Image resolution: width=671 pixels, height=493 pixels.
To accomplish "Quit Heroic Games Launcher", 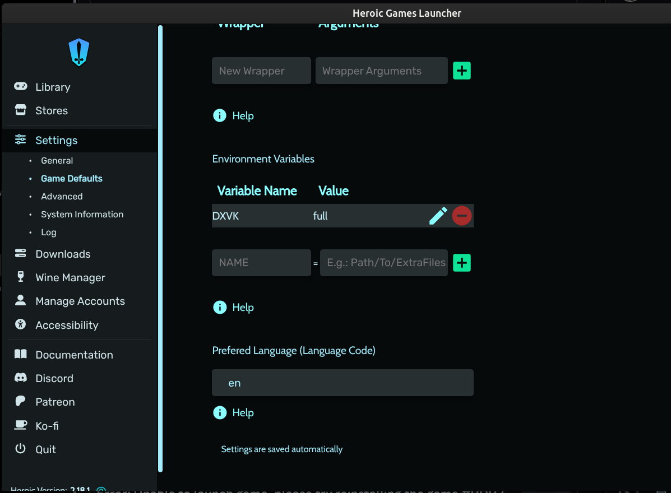I will 45,449.
